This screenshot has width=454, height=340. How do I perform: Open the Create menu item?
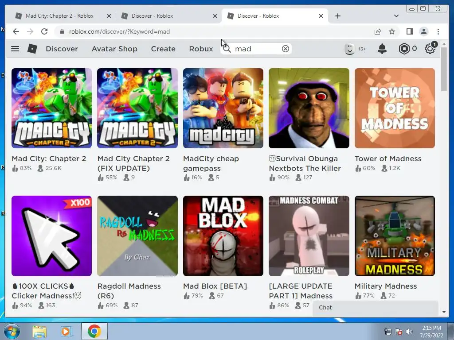[x=163, y=49]
